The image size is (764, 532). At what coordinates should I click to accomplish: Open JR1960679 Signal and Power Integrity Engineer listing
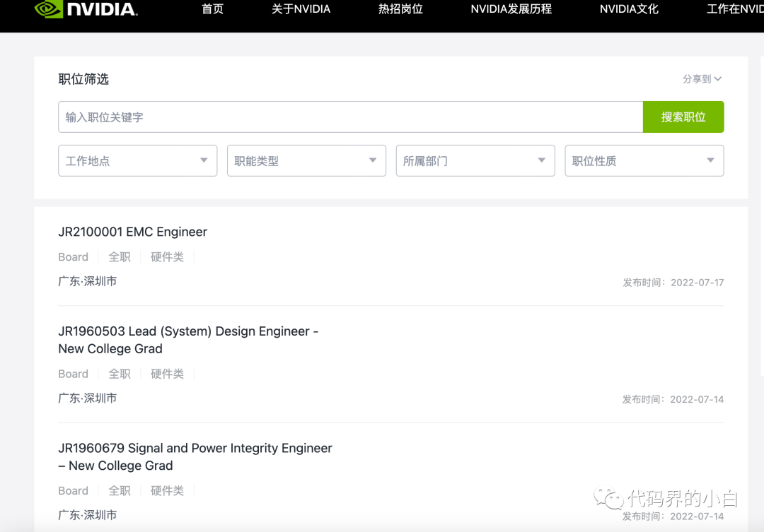pos(195,456)
